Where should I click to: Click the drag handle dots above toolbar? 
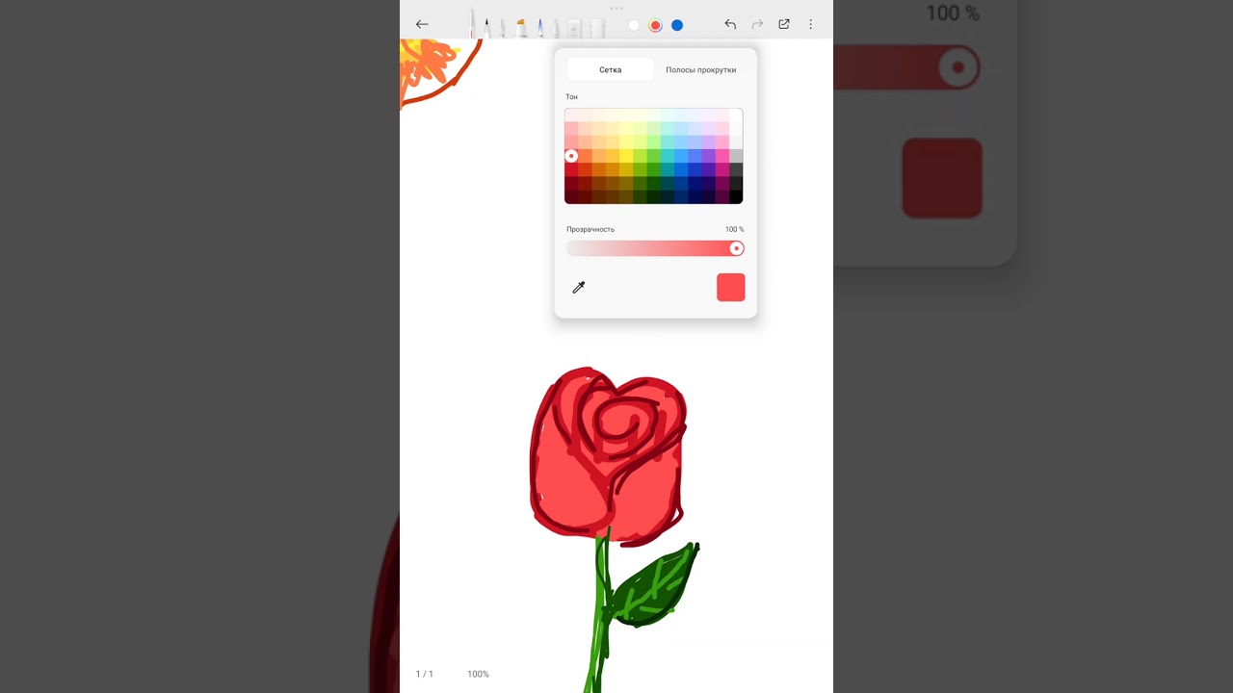[616, 8]
